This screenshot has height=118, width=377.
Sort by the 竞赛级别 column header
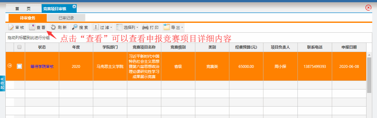[x=178, y=47]
